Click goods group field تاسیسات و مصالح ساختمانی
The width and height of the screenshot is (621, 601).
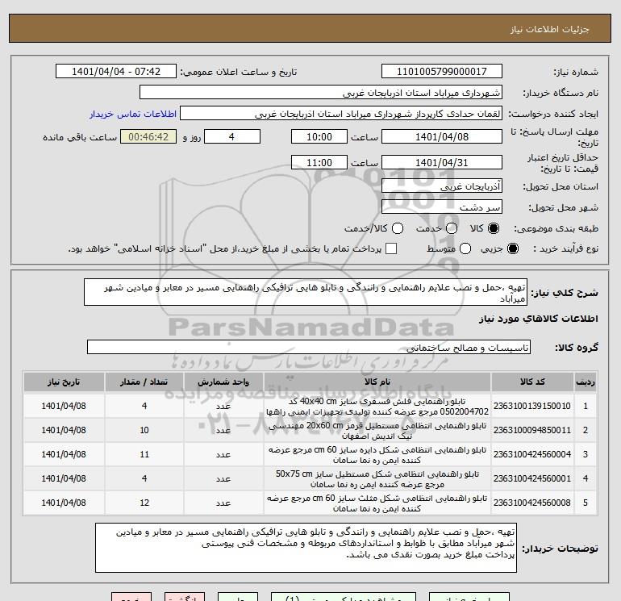coord(309,348)
